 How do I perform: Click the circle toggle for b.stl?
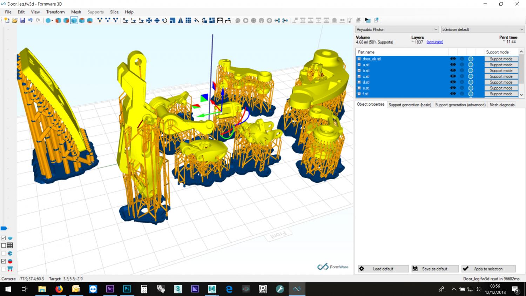pos(471,70)
